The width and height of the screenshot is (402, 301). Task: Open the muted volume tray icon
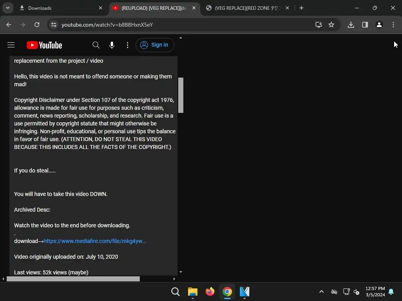pyautogui.click(x=356, y=292)
